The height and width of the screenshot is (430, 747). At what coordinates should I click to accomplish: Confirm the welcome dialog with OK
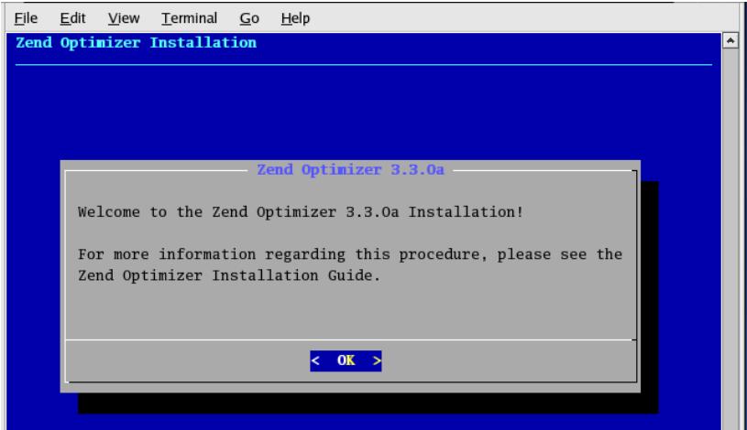[346, 360]
